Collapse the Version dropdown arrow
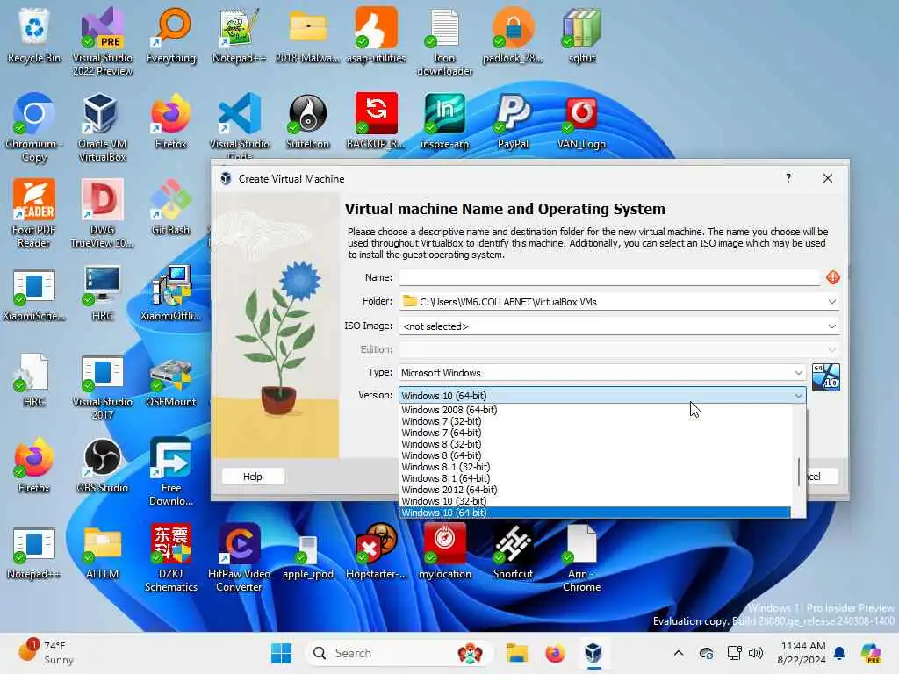The width and height of the screenshot is (899, 674). tap(798, 396)
